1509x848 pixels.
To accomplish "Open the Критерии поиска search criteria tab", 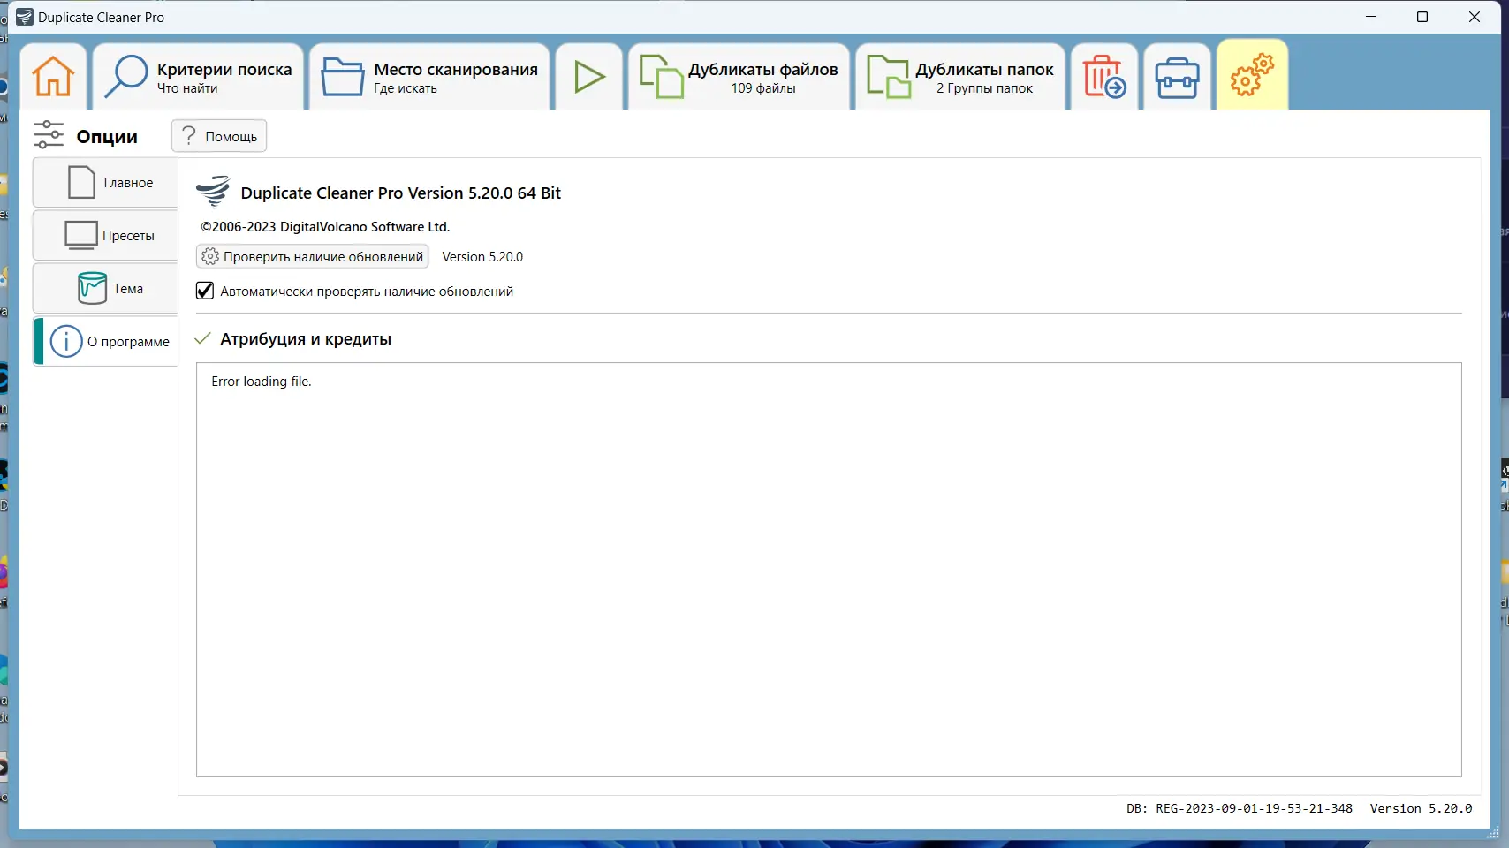I will pos(198,77).
